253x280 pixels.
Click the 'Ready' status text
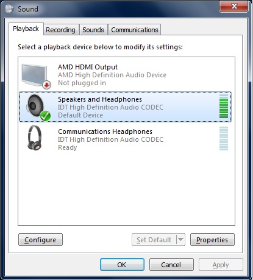68,147
